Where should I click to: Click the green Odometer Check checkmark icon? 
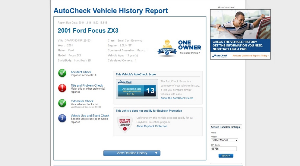click(62, 103)
